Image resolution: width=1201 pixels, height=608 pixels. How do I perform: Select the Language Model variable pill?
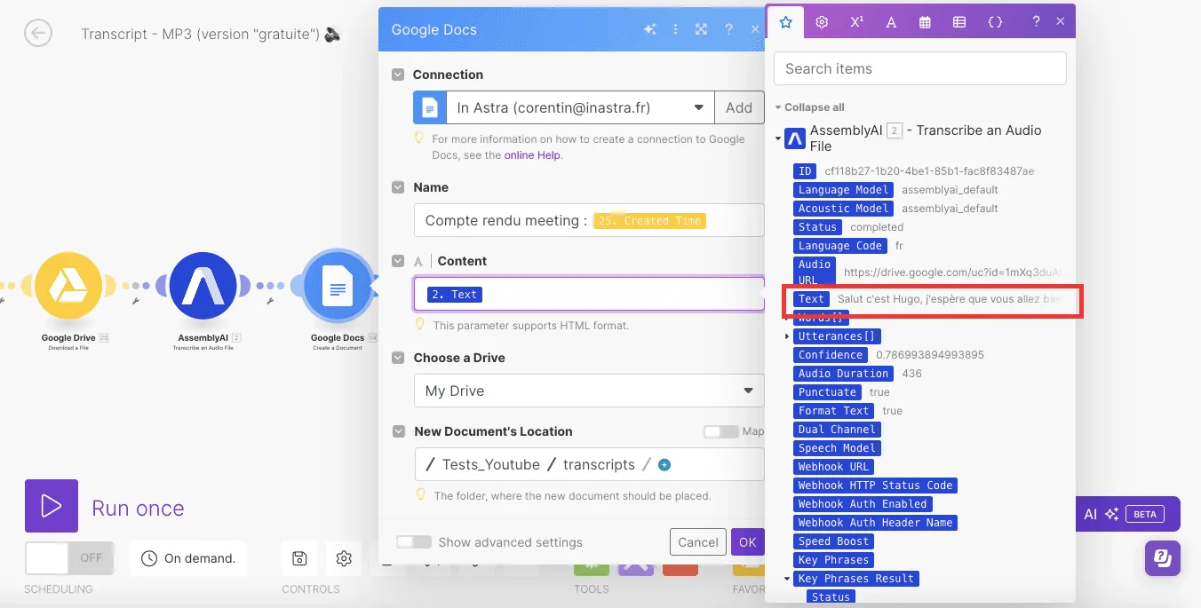[x=843, y=190]
